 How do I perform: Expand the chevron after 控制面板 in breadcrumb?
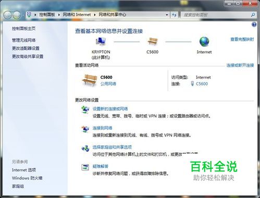(59, 15)
